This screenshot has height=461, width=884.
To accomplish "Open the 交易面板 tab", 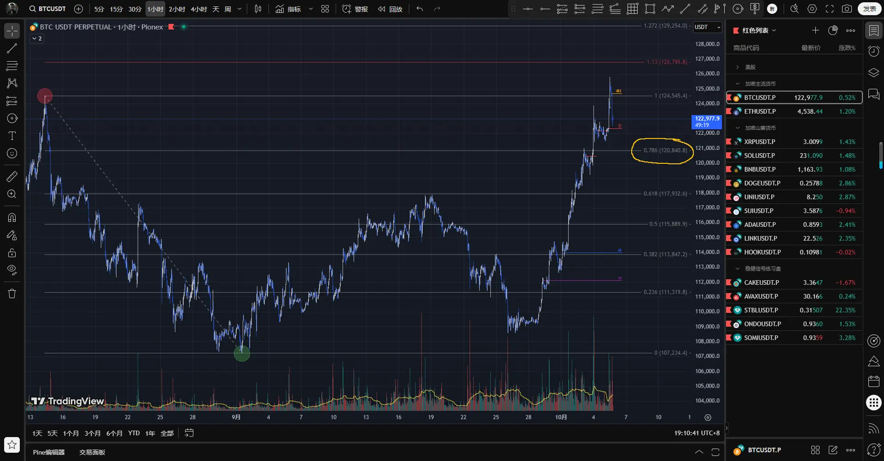I will tap(92, 452).
